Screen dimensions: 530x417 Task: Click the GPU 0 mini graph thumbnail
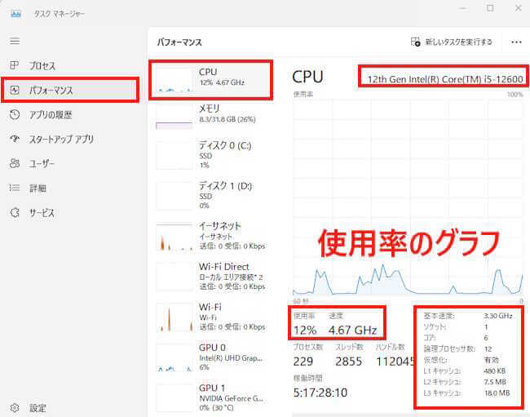pyautogui.click(x=174, y=358)
